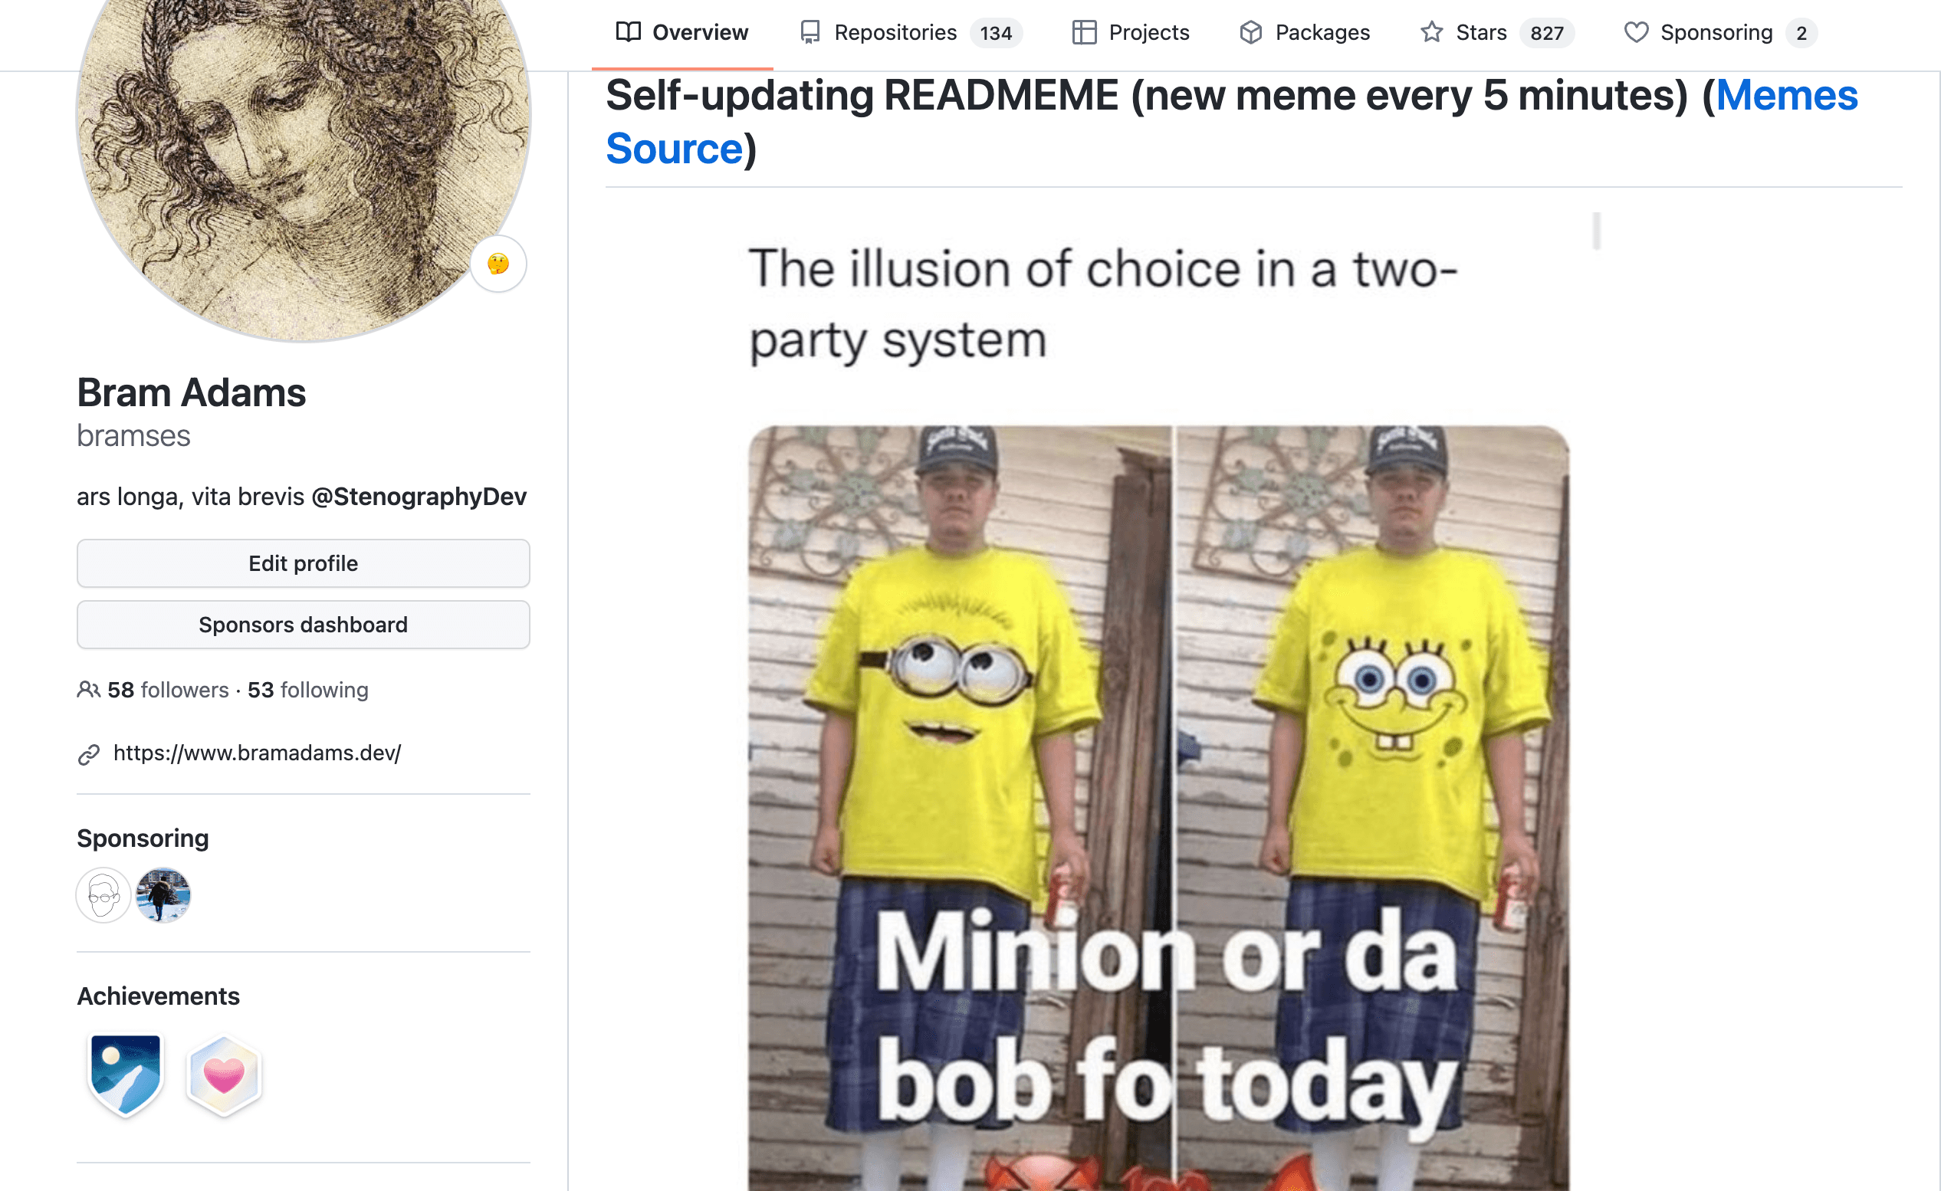View the mountain shield achievement badge
1941x1191 pixels.
[x=126, y=1075]
